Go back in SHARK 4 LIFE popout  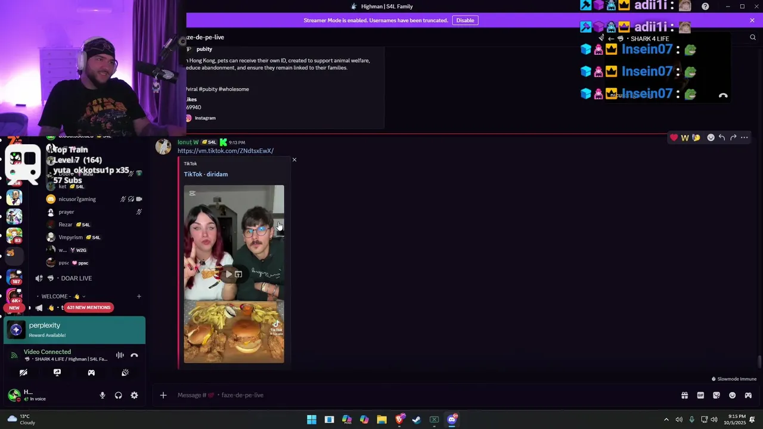[x=611, y=39]
